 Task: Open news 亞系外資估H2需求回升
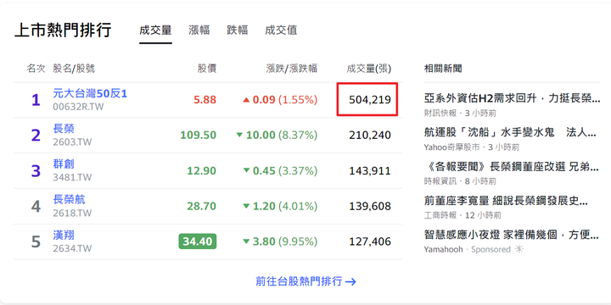coord(512,98)
